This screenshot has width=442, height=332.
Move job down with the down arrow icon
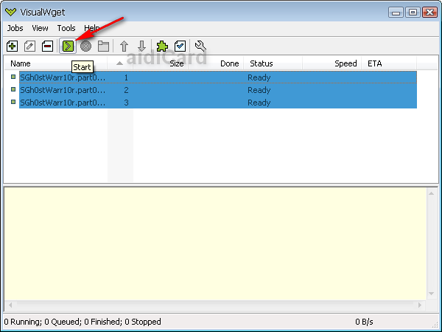[141, 46]
